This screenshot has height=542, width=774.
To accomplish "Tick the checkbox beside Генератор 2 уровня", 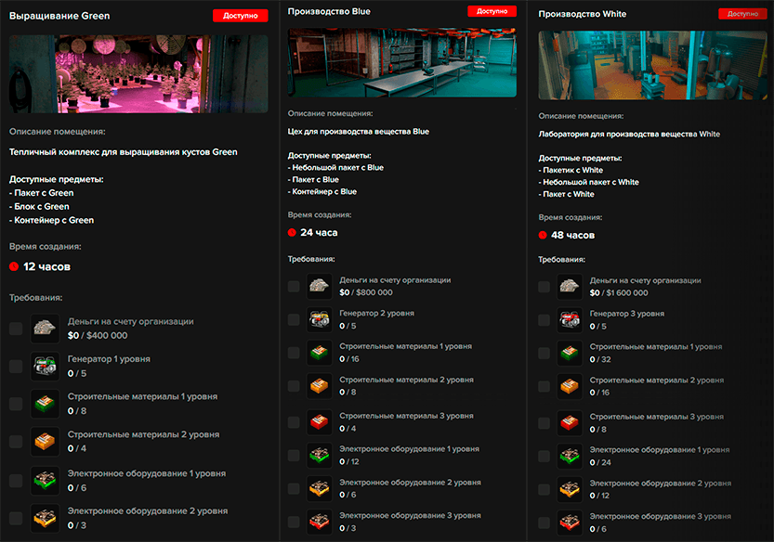I will coord(294,319).
